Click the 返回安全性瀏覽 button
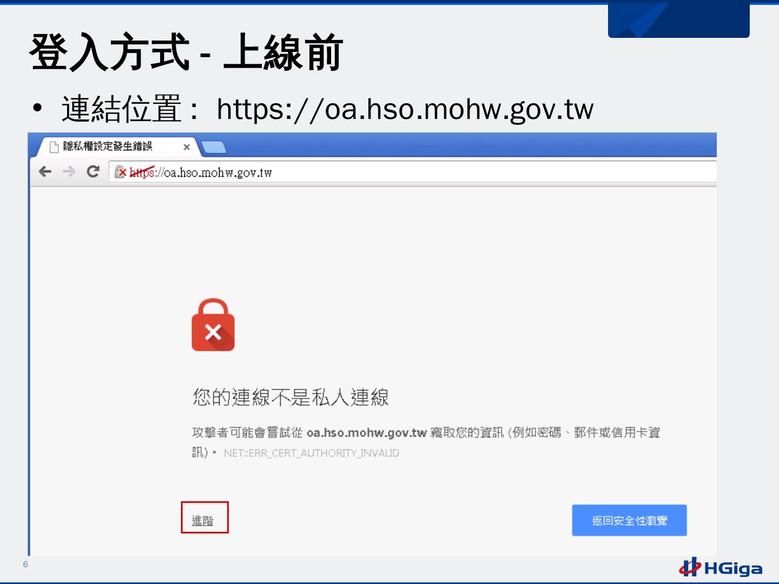This screenshot has width=779, height=584. point(629,520)
